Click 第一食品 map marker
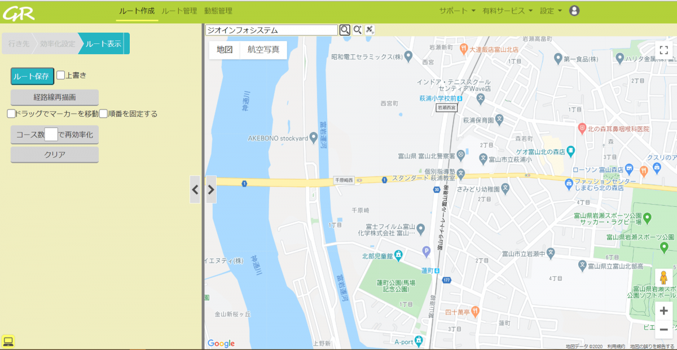The width and height of the screenshot is (677, 350). click(558, 58)
